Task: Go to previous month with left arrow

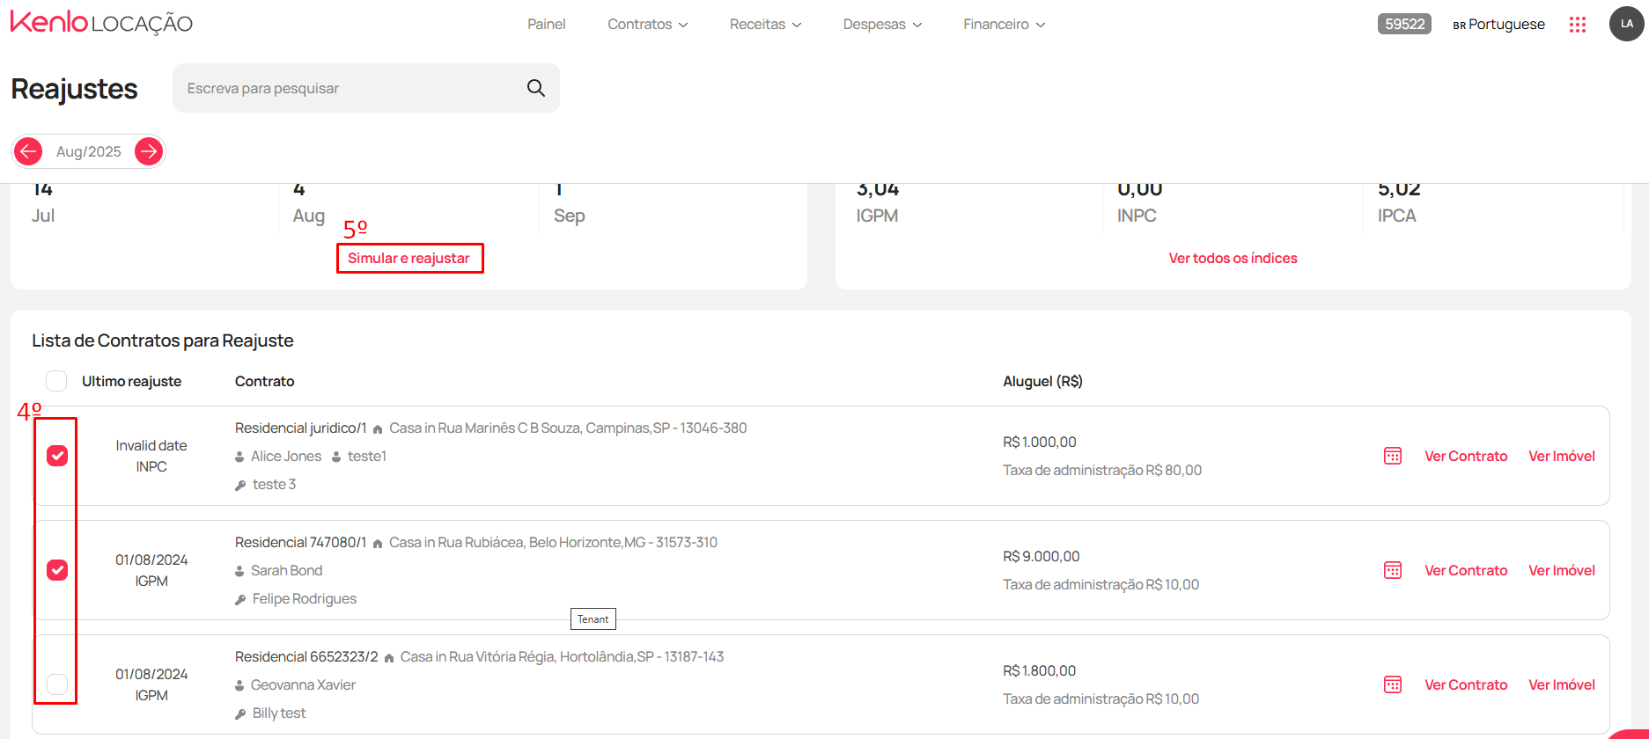Action: click(28, 151)
